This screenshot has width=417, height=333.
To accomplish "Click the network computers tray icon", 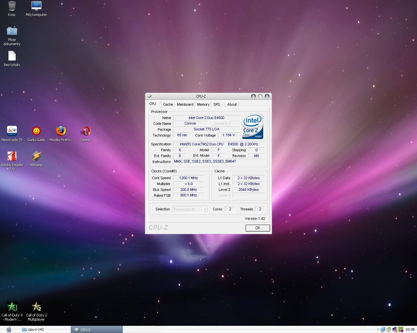I will tap(383, 329).
